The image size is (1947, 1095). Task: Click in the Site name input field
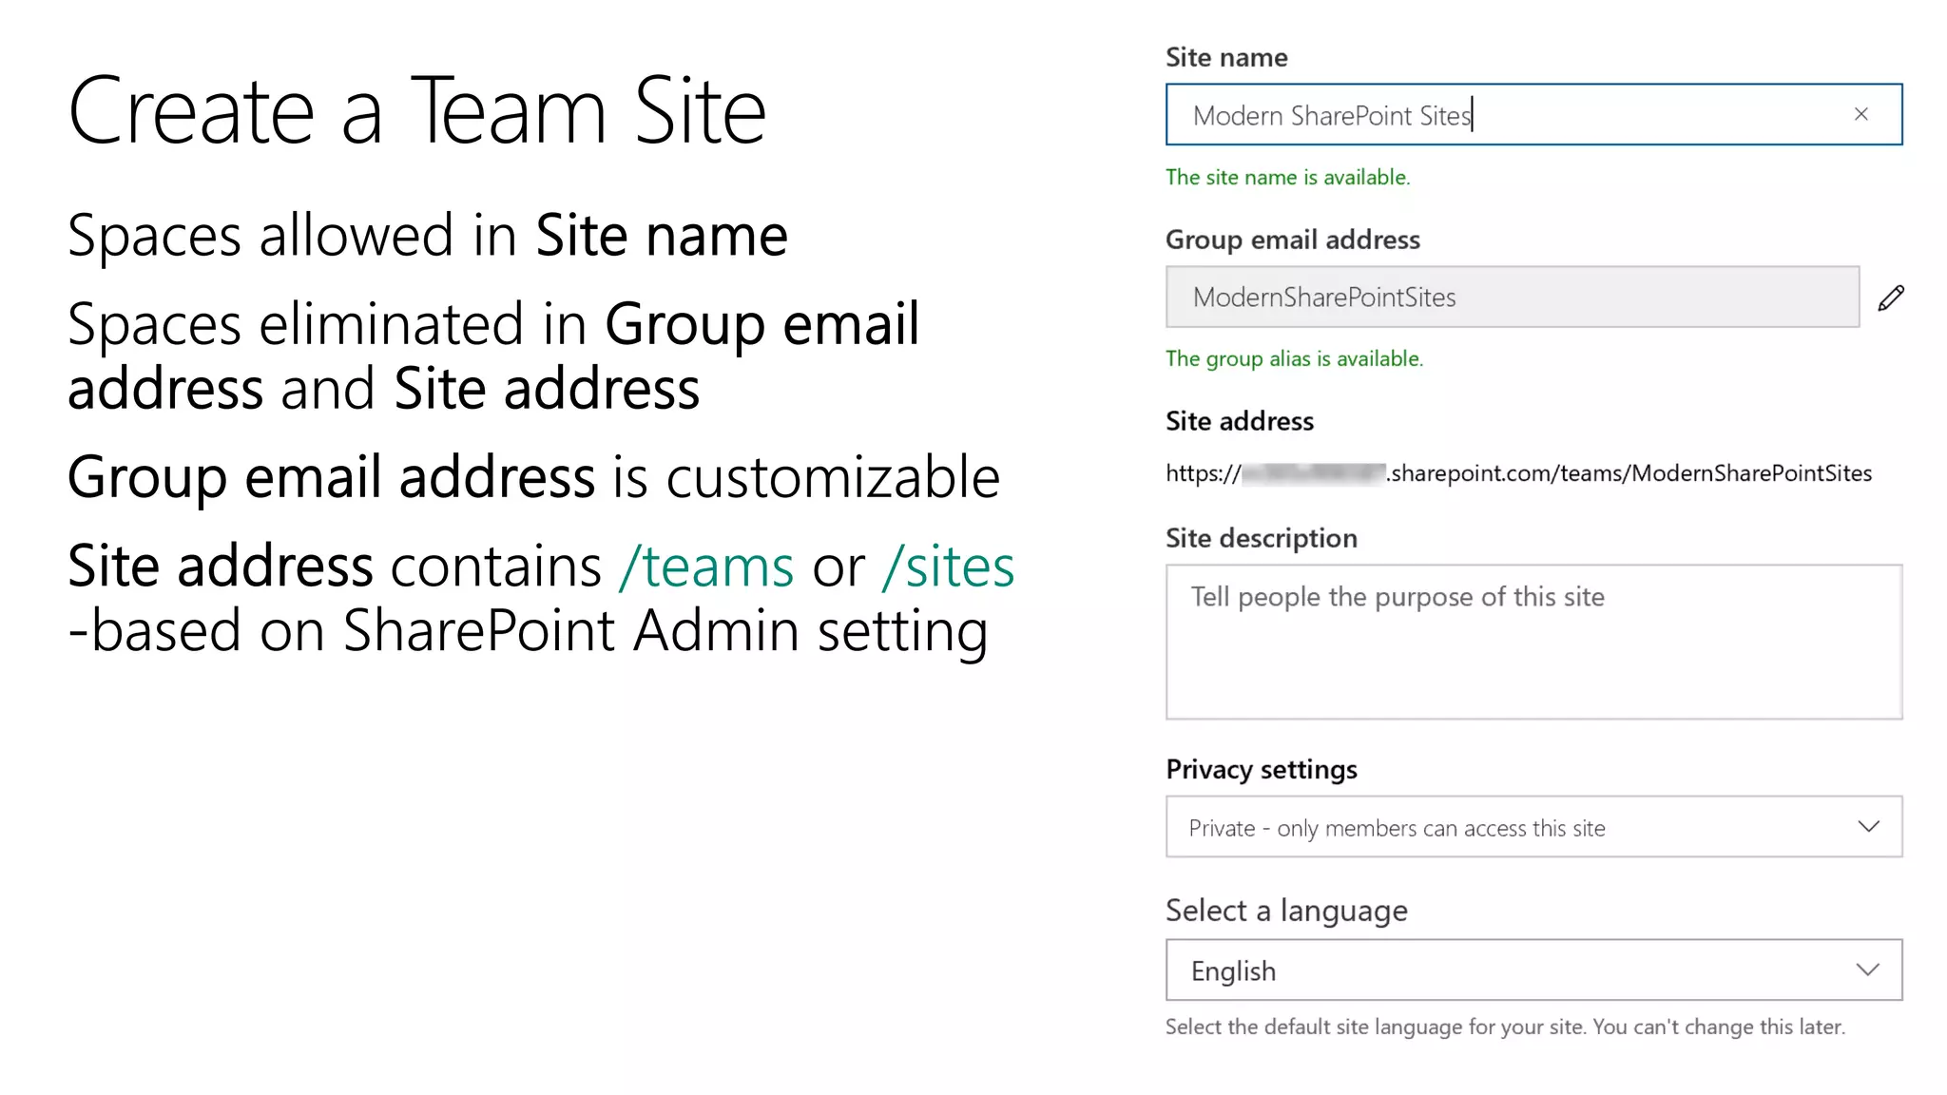(x=1533, y=114)
